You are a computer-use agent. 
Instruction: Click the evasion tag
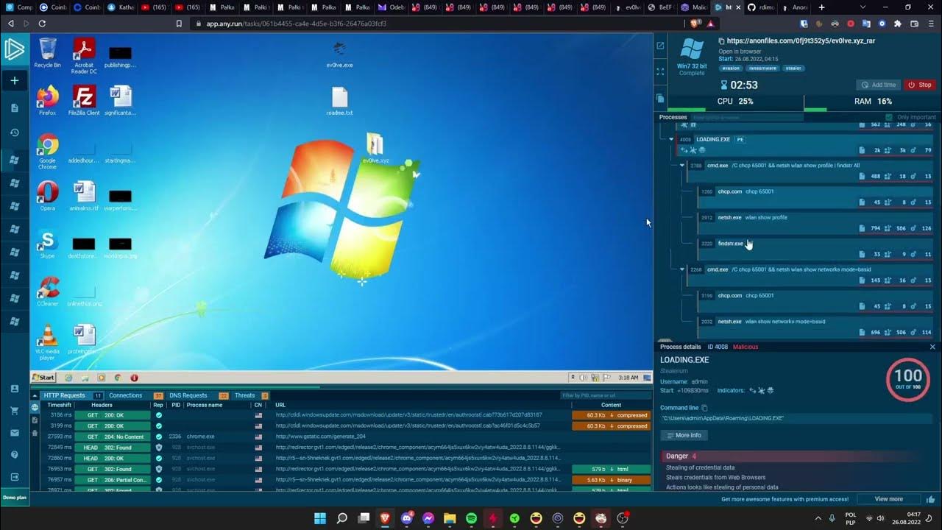732,68
